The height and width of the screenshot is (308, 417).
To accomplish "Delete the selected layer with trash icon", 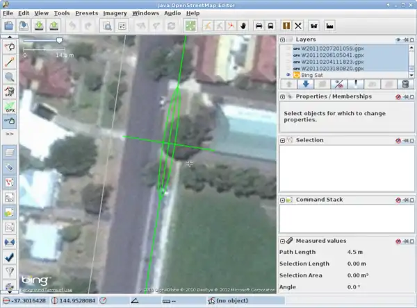I will point(406,84).
